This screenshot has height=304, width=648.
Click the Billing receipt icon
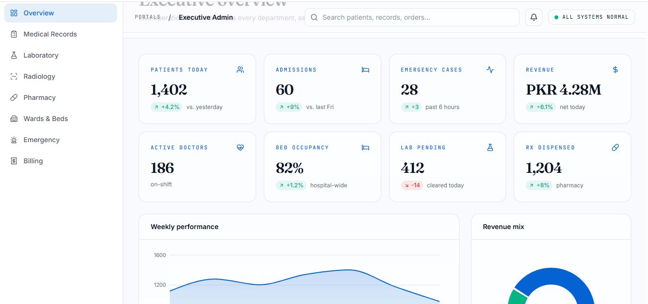(14, 161)
